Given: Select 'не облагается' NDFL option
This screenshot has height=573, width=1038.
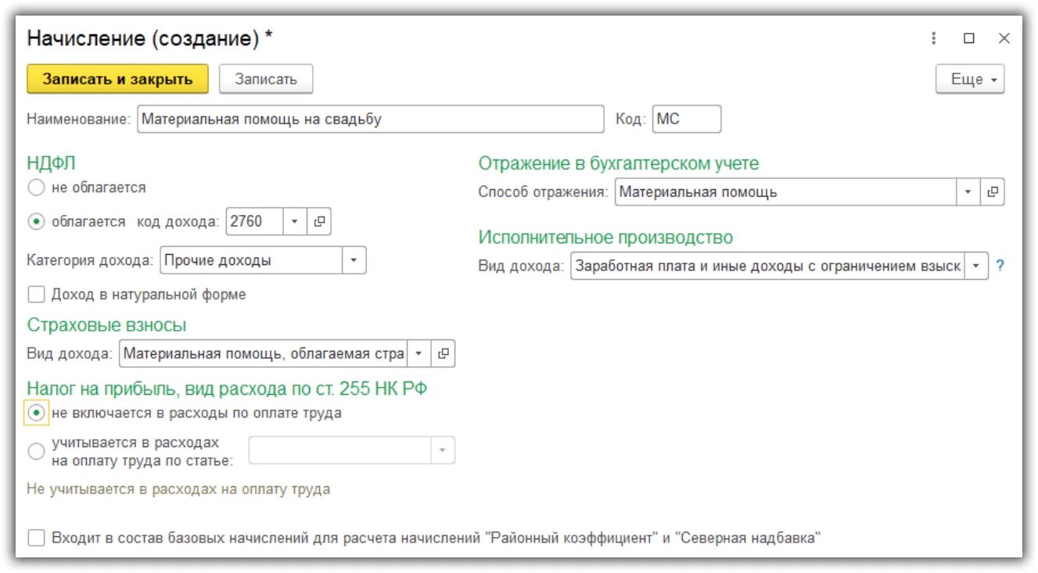Looking at the screenshot, I should click(x=36, y=188).
